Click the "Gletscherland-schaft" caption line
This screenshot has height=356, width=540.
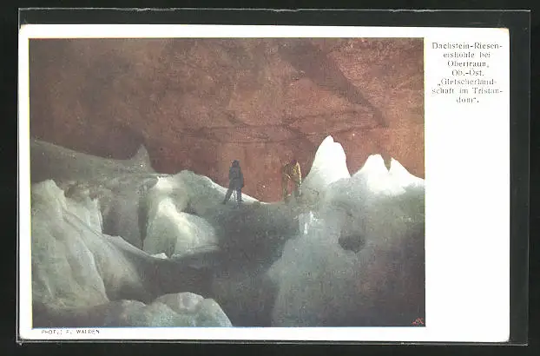click(x=466, y=83)
